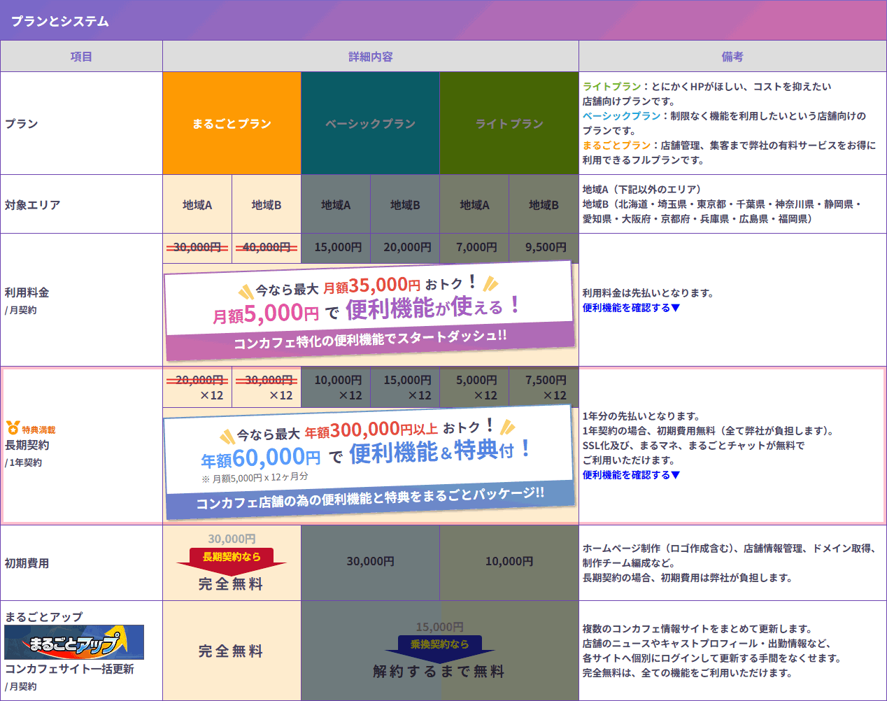
Task: Click the 備考 column header
Action: tap(732, 57)
